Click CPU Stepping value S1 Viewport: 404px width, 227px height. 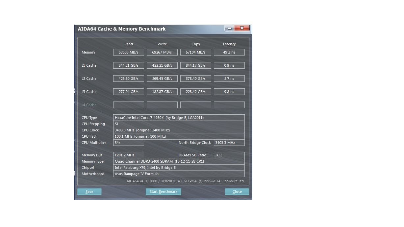click(179, 124)
